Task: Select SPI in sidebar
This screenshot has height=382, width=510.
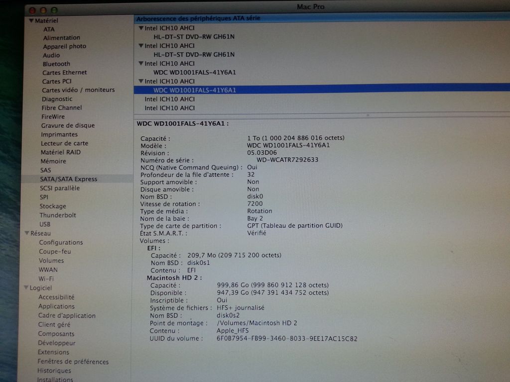Action: point(44,197)
